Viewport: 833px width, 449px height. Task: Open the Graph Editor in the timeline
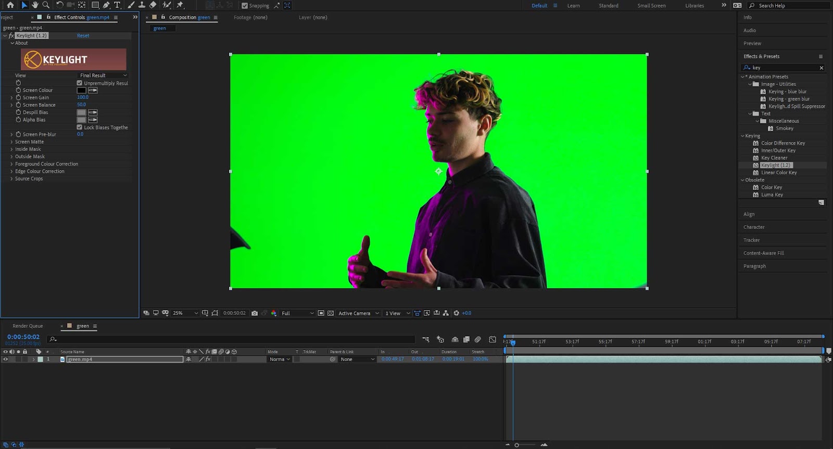tap(493, 339)
